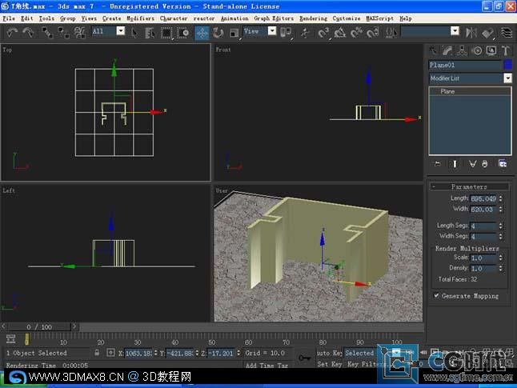
Task: Open the Layer Manager icon
Action: click(x=506, y=32)
